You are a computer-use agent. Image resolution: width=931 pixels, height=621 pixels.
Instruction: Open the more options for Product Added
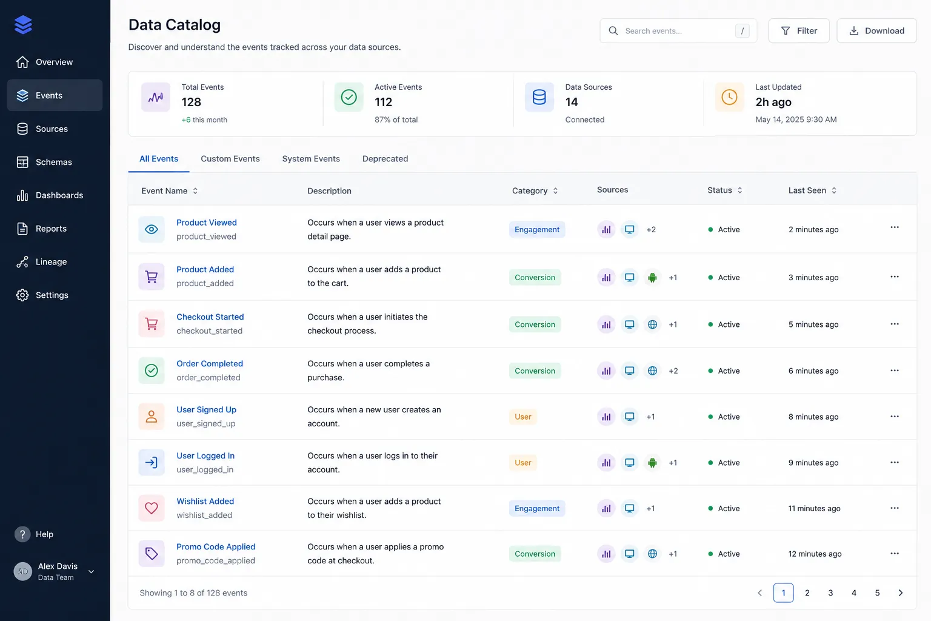[x=895, y=277]
